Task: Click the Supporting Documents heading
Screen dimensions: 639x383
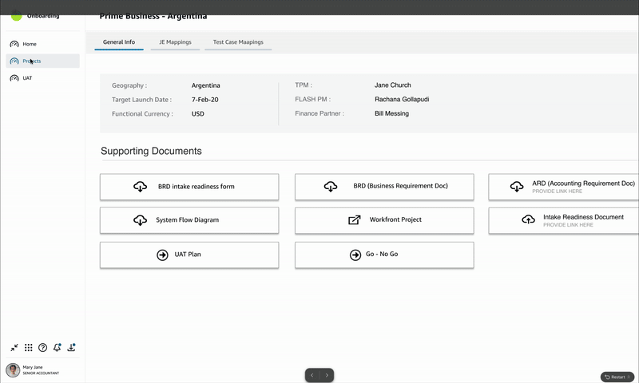Action: [151, 151]
